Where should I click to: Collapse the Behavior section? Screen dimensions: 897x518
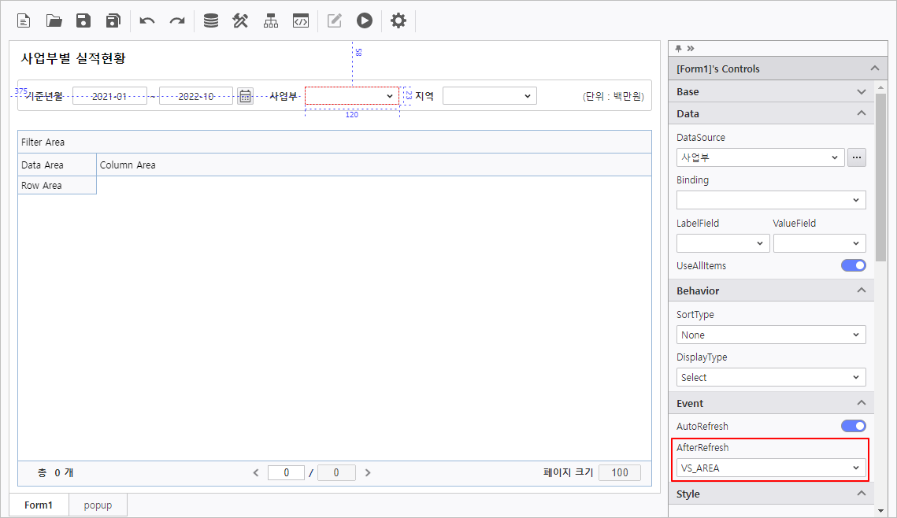862,291
